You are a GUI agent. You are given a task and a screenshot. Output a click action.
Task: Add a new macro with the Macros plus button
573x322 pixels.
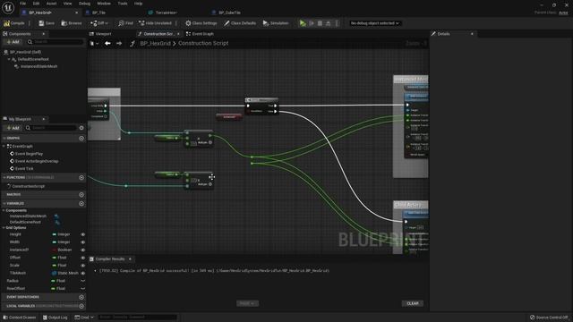(81, 195)
